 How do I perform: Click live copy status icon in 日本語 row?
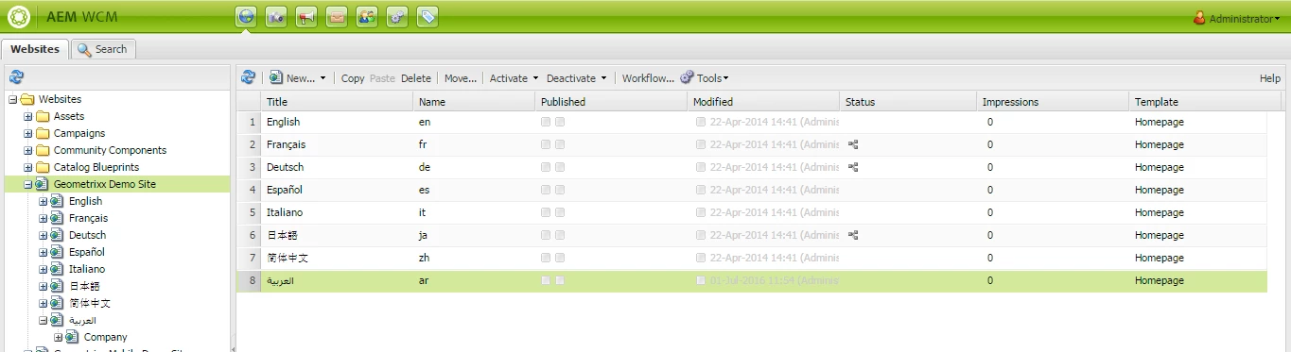coord(853,236)
